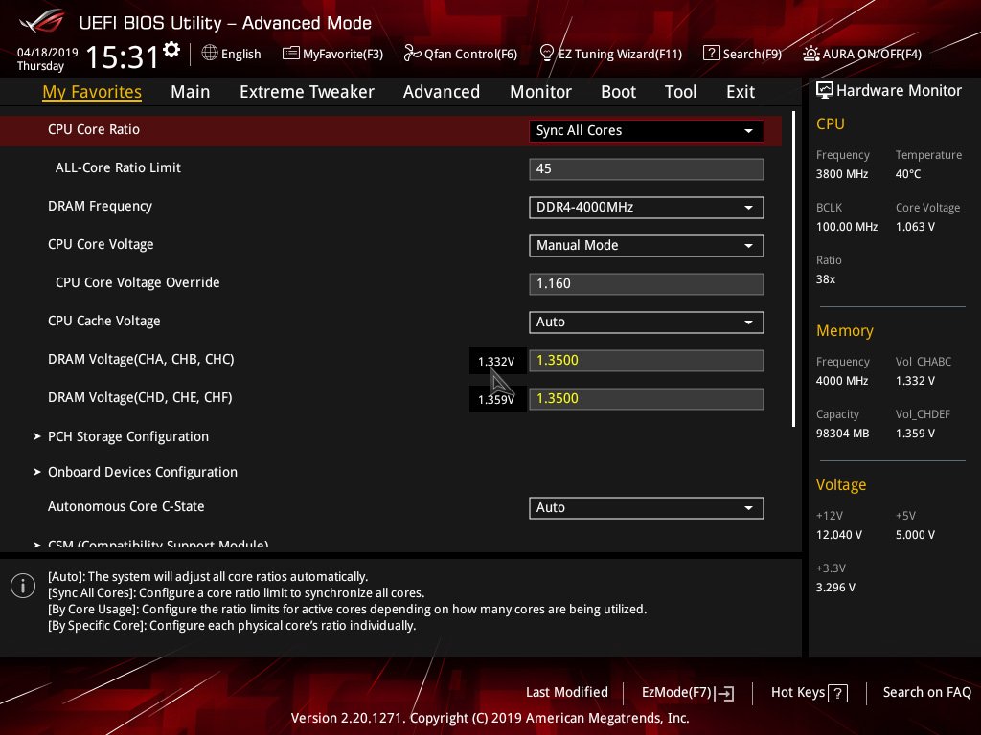Click the Search question mark icon

[x=712, y=54]
